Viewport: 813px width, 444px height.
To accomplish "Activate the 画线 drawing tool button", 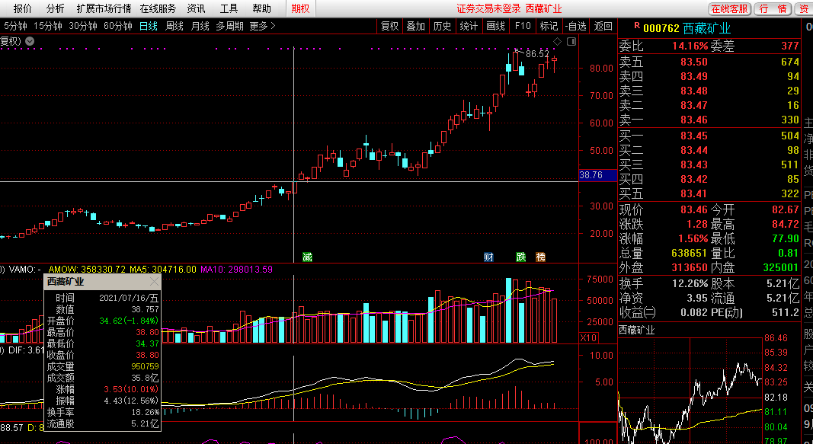I will [x=496, y=26].
